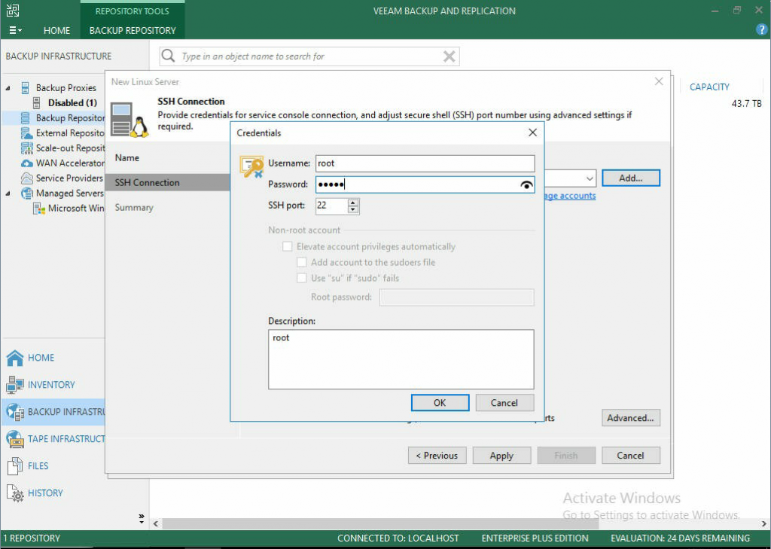Collapse the Backup Proxies tree node
Image resolution: width=771 pixels, height=549 pixels.
(8, 88)
